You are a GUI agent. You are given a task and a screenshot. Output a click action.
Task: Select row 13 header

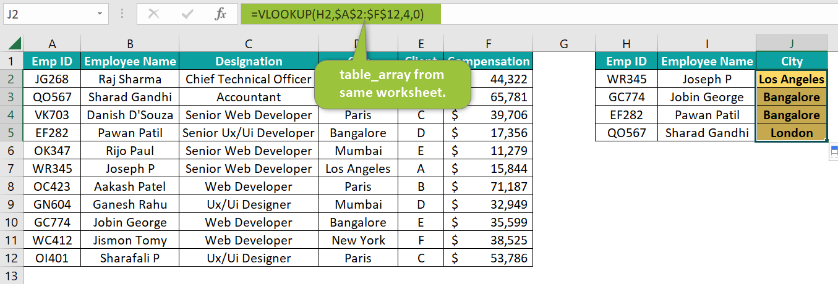[11, 275]
